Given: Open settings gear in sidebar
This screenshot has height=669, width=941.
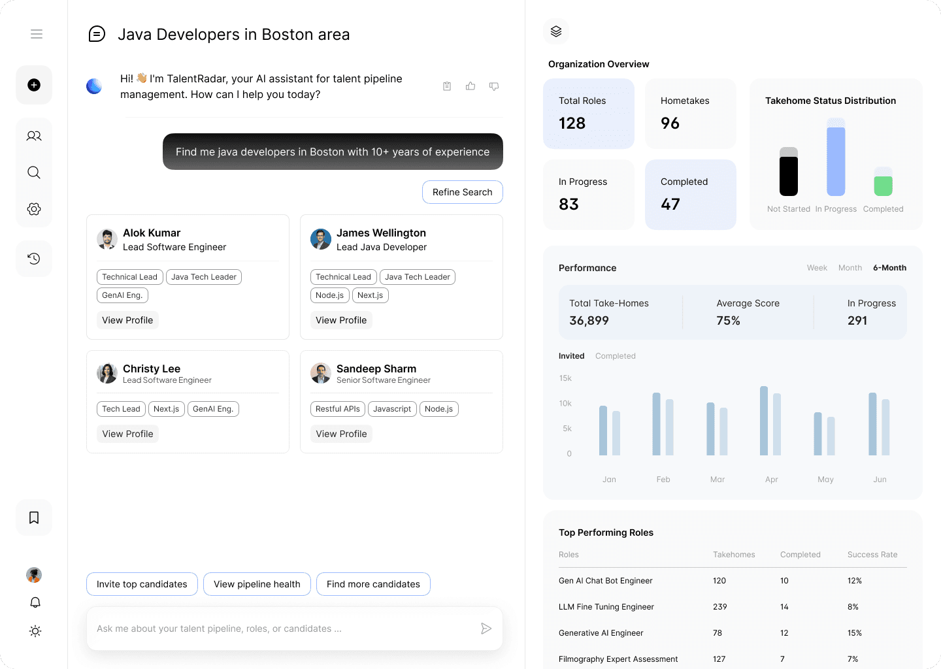Looking at the screenshot, I should [34, 209].
